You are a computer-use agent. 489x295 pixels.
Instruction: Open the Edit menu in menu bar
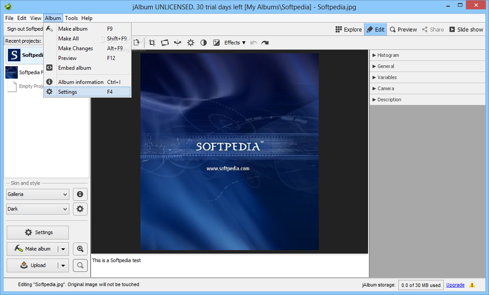tap(21, 18)
